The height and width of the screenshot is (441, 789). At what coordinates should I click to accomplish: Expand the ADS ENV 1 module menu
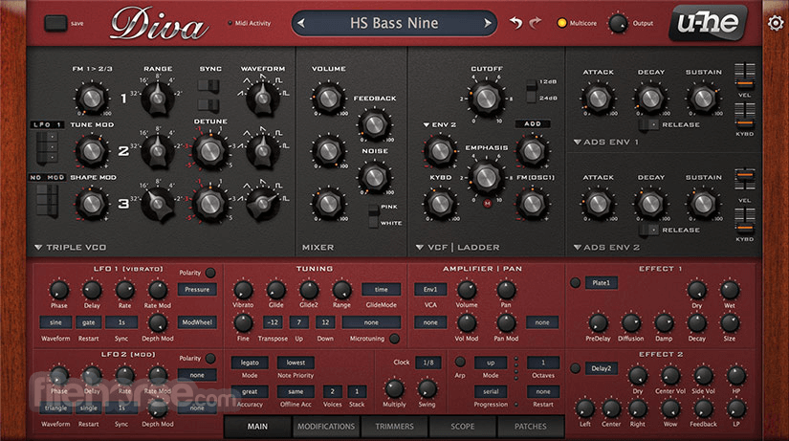pyautogui.click(x=577, y=142)
